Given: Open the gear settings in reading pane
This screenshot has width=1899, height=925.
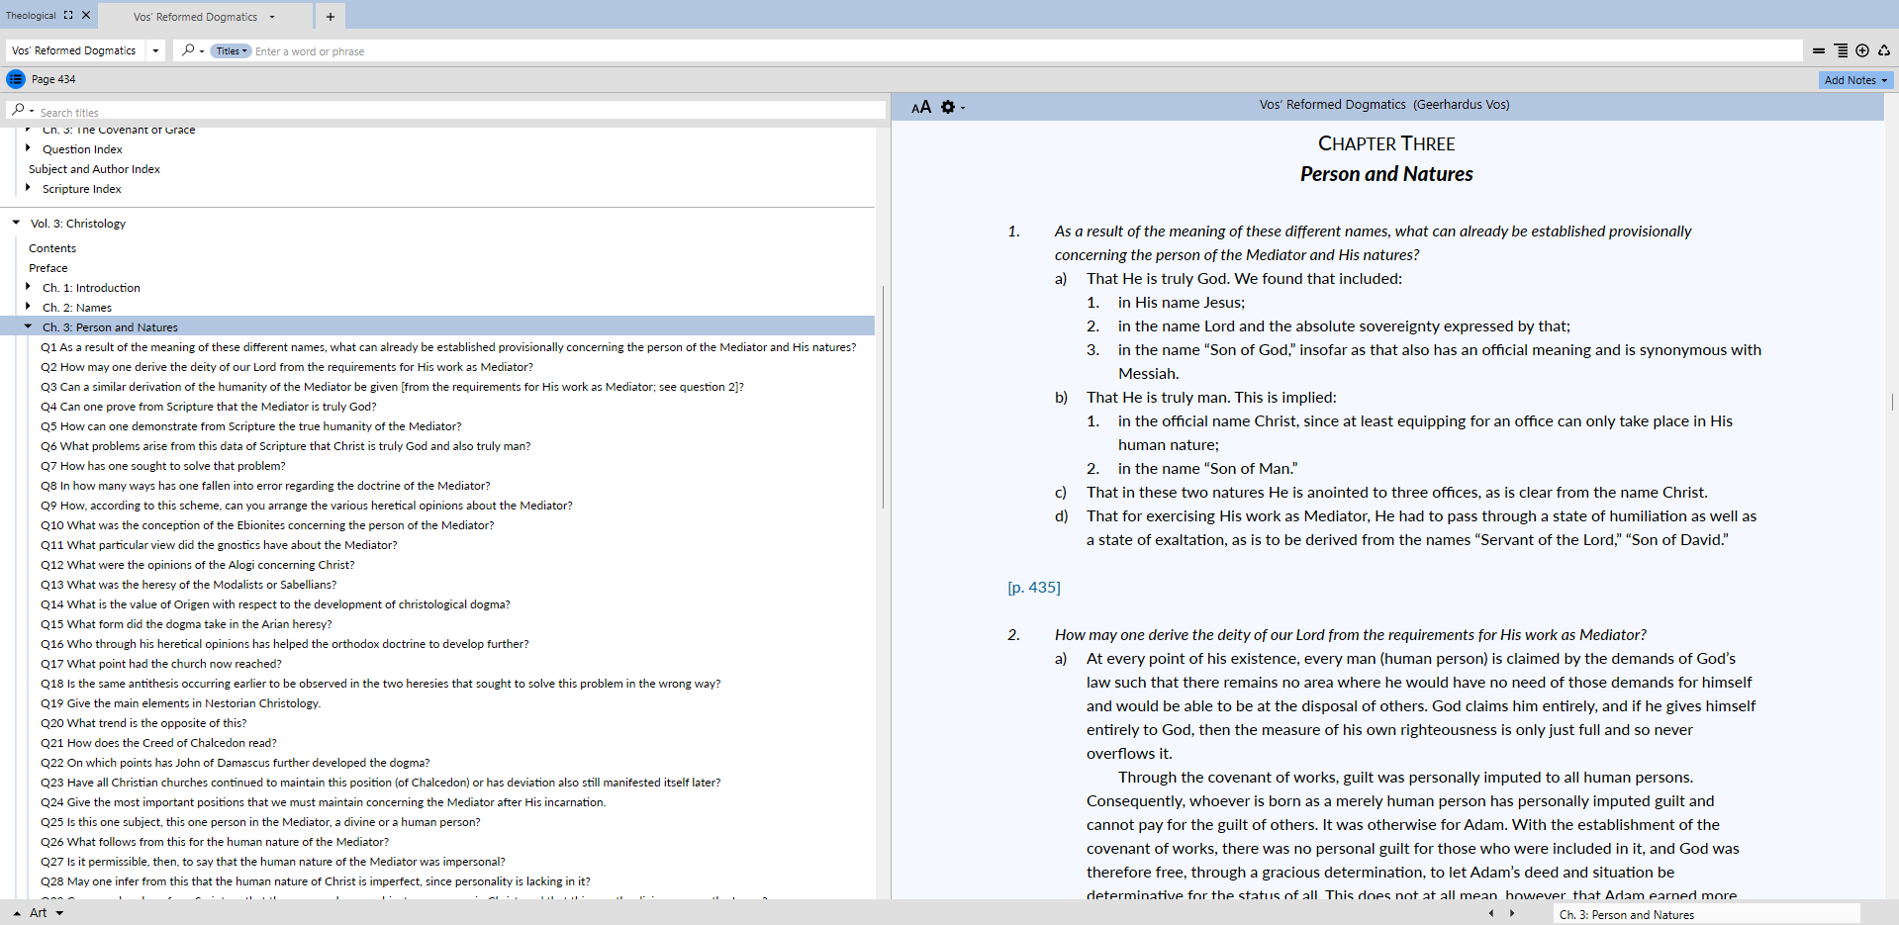Looking at the screenshot, I should tap(948, 107).
